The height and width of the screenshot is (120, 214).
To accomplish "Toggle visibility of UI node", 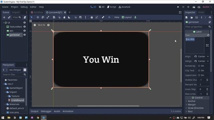I will click(x=24, y=23).
